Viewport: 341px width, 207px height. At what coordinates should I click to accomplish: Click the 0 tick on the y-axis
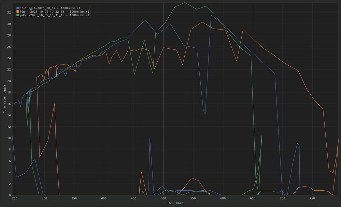pos(10,195)
